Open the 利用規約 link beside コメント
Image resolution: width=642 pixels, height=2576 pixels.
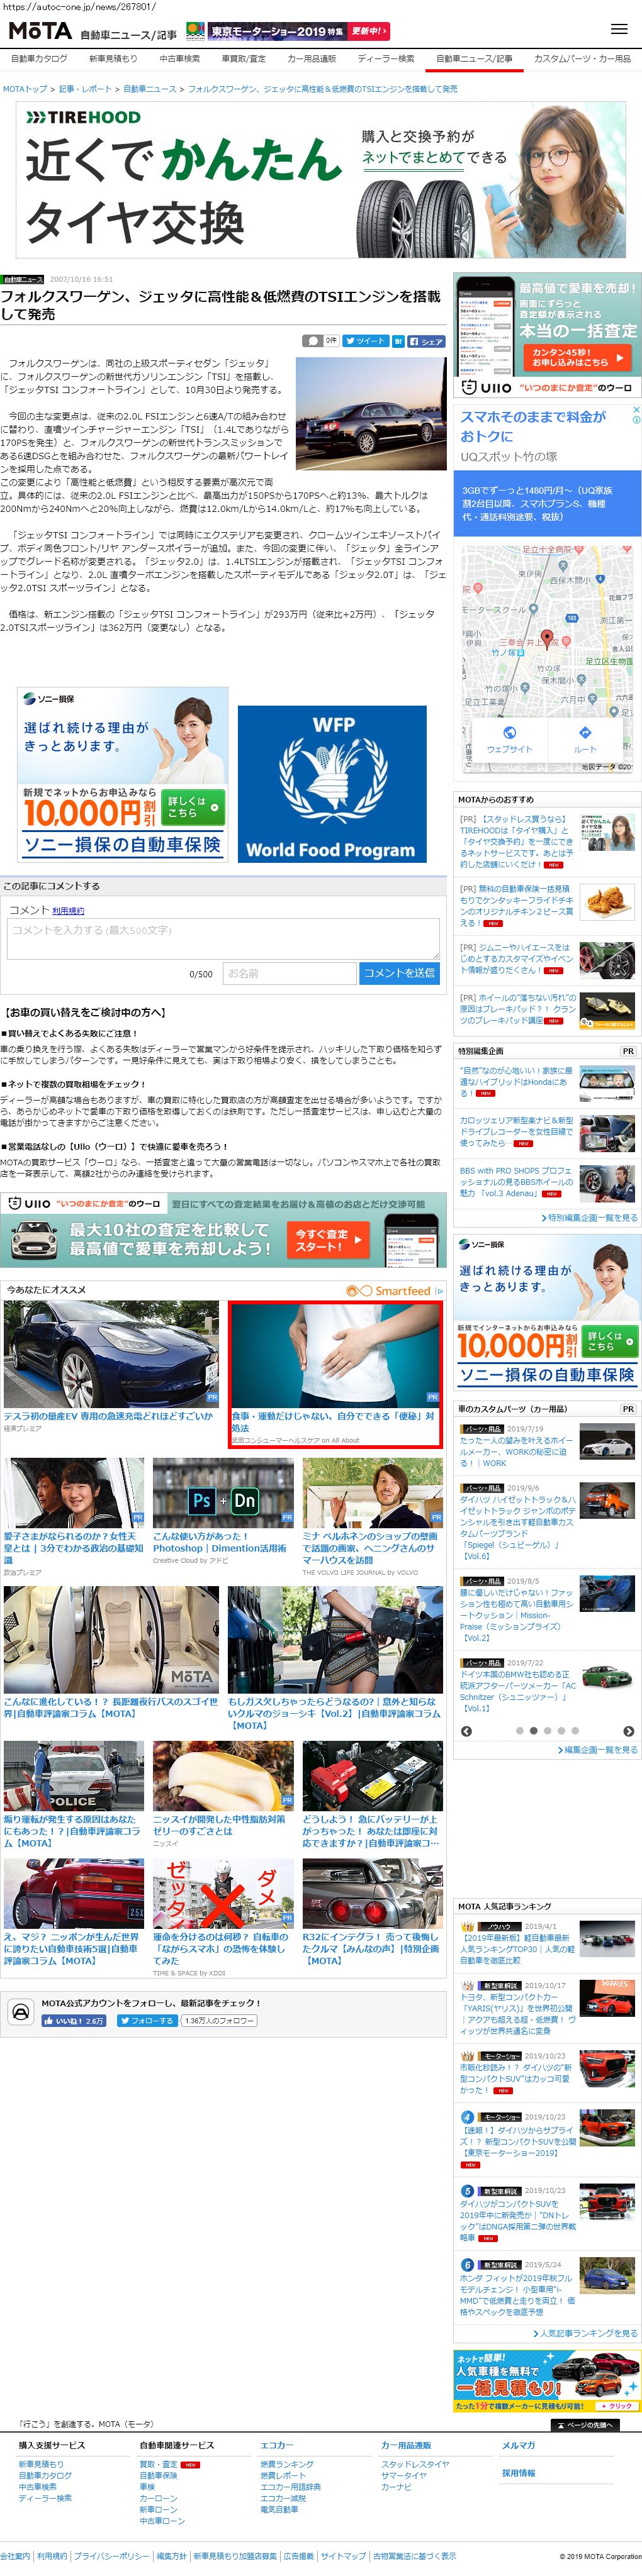(x=68, y=911)
